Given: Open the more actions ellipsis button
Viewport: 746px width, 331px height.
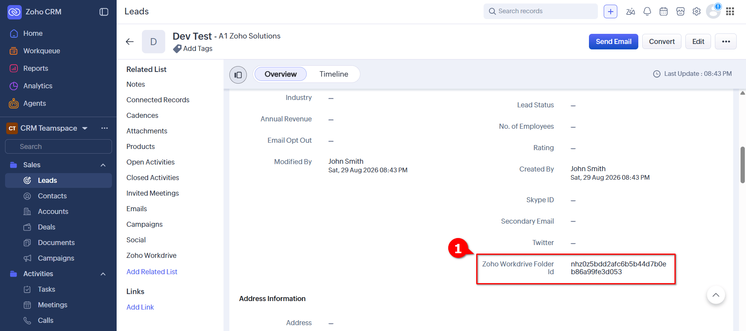Looking at the screenshot, I should click(x=726, y=42).
